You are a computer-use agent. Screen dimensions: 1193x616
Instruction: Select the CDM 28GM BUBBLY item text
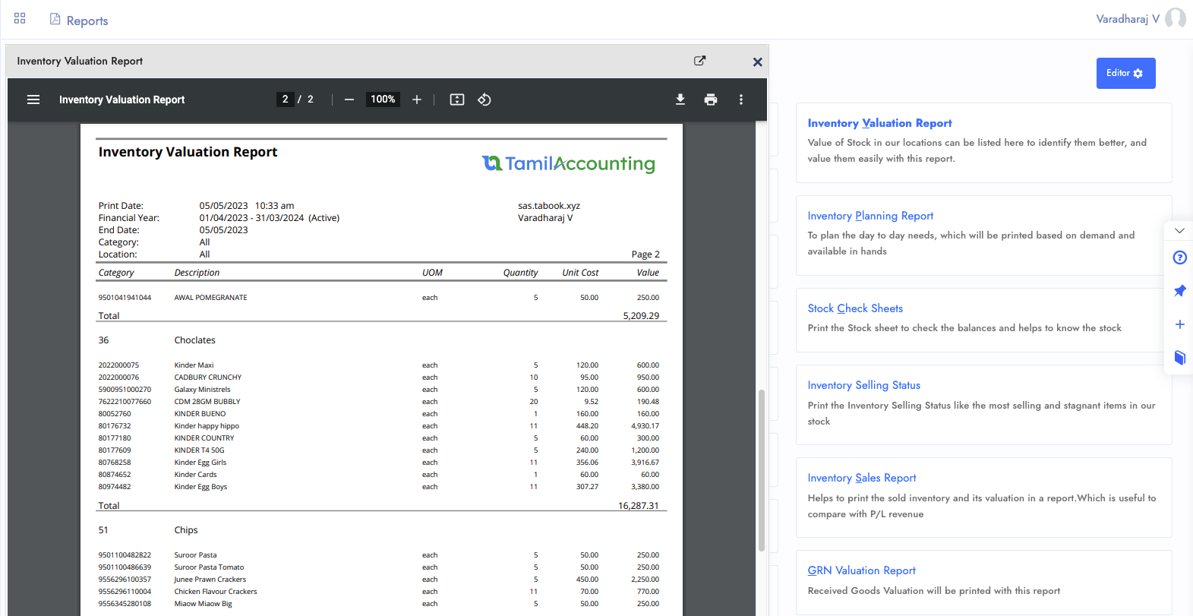(207, 402)
